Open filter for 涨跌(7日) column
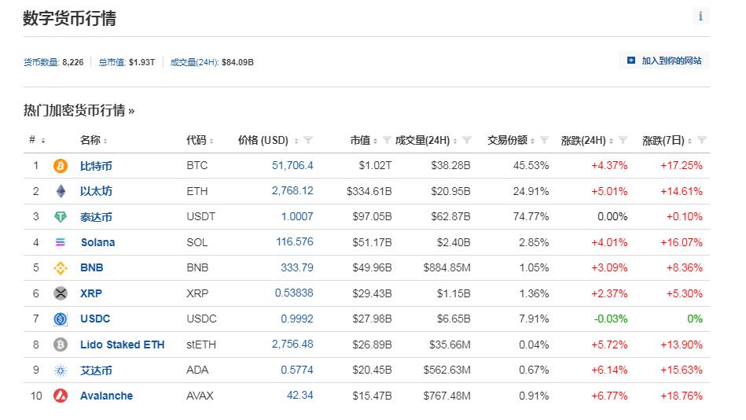 click(702, 140)
